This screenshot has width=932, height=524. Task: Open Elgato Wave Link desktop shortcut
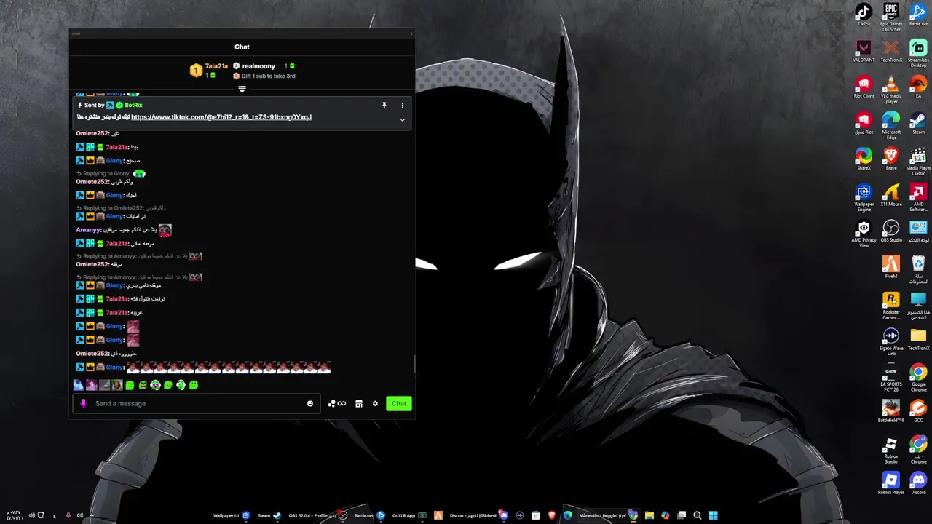pyautogui.click(x=891, y=342)
